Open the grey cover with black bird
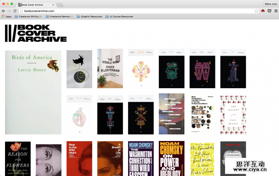Screen dimensions: 279x176 [x=79, y=69]
